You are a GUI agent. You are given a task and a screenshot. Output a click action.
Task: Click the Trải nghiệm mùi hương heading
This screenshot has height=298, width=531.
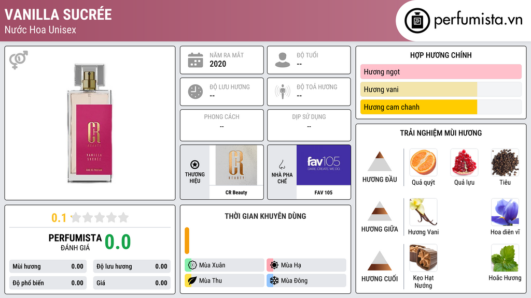pyautogui.click(x=441, y=133)
